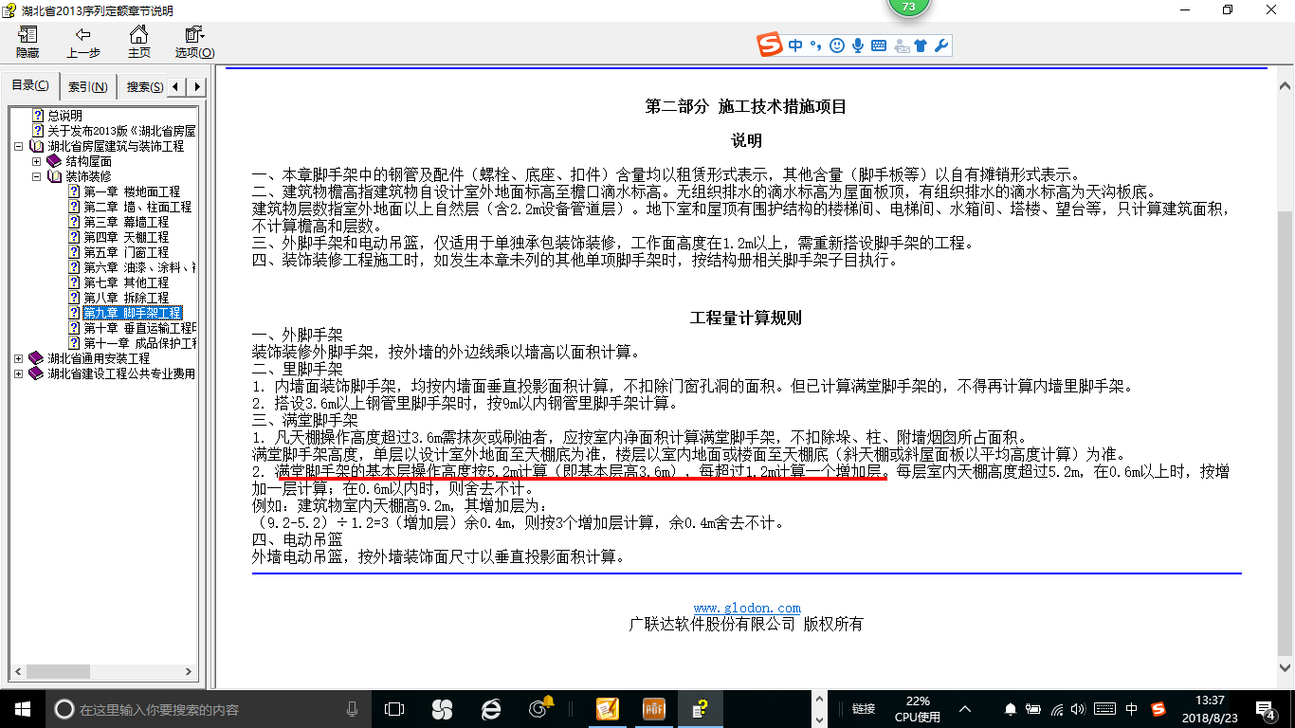Viewport: 1295px width, 728px height.
Task: Open the Options (选项) toolbar menu
Action: click(x=194, y=43)
